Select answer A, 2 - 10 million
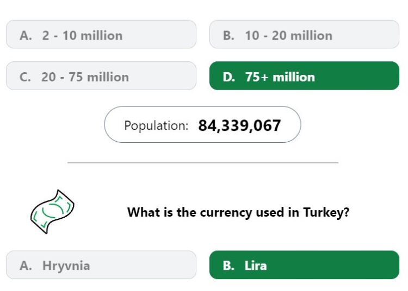 click(x=101, y=34)
